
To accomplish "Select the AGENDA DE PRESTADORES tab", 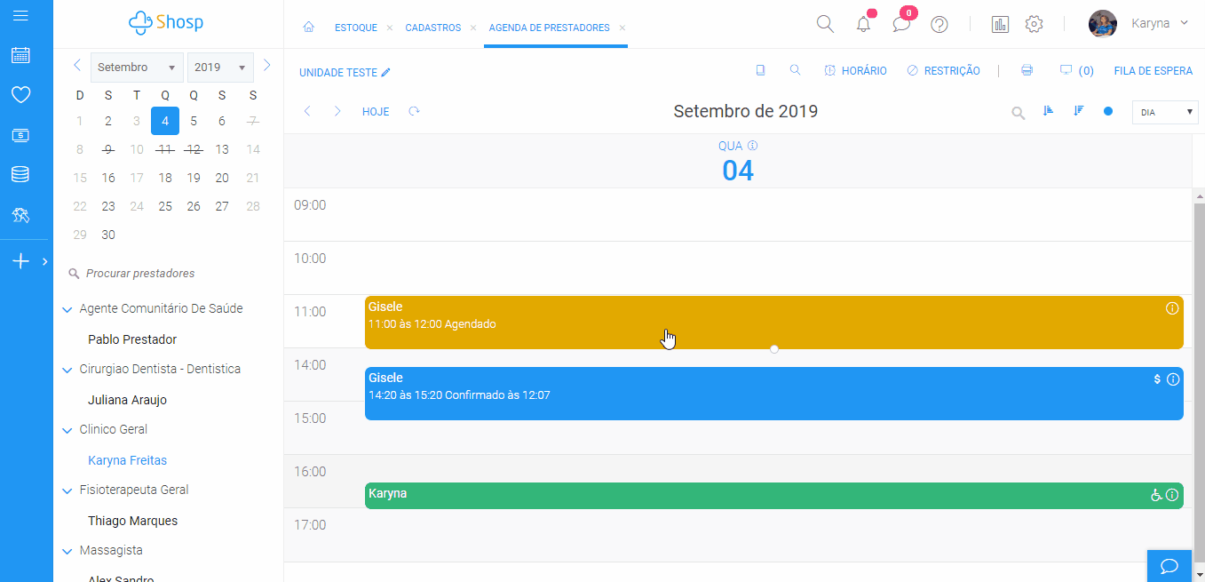I will coord(549,28).
